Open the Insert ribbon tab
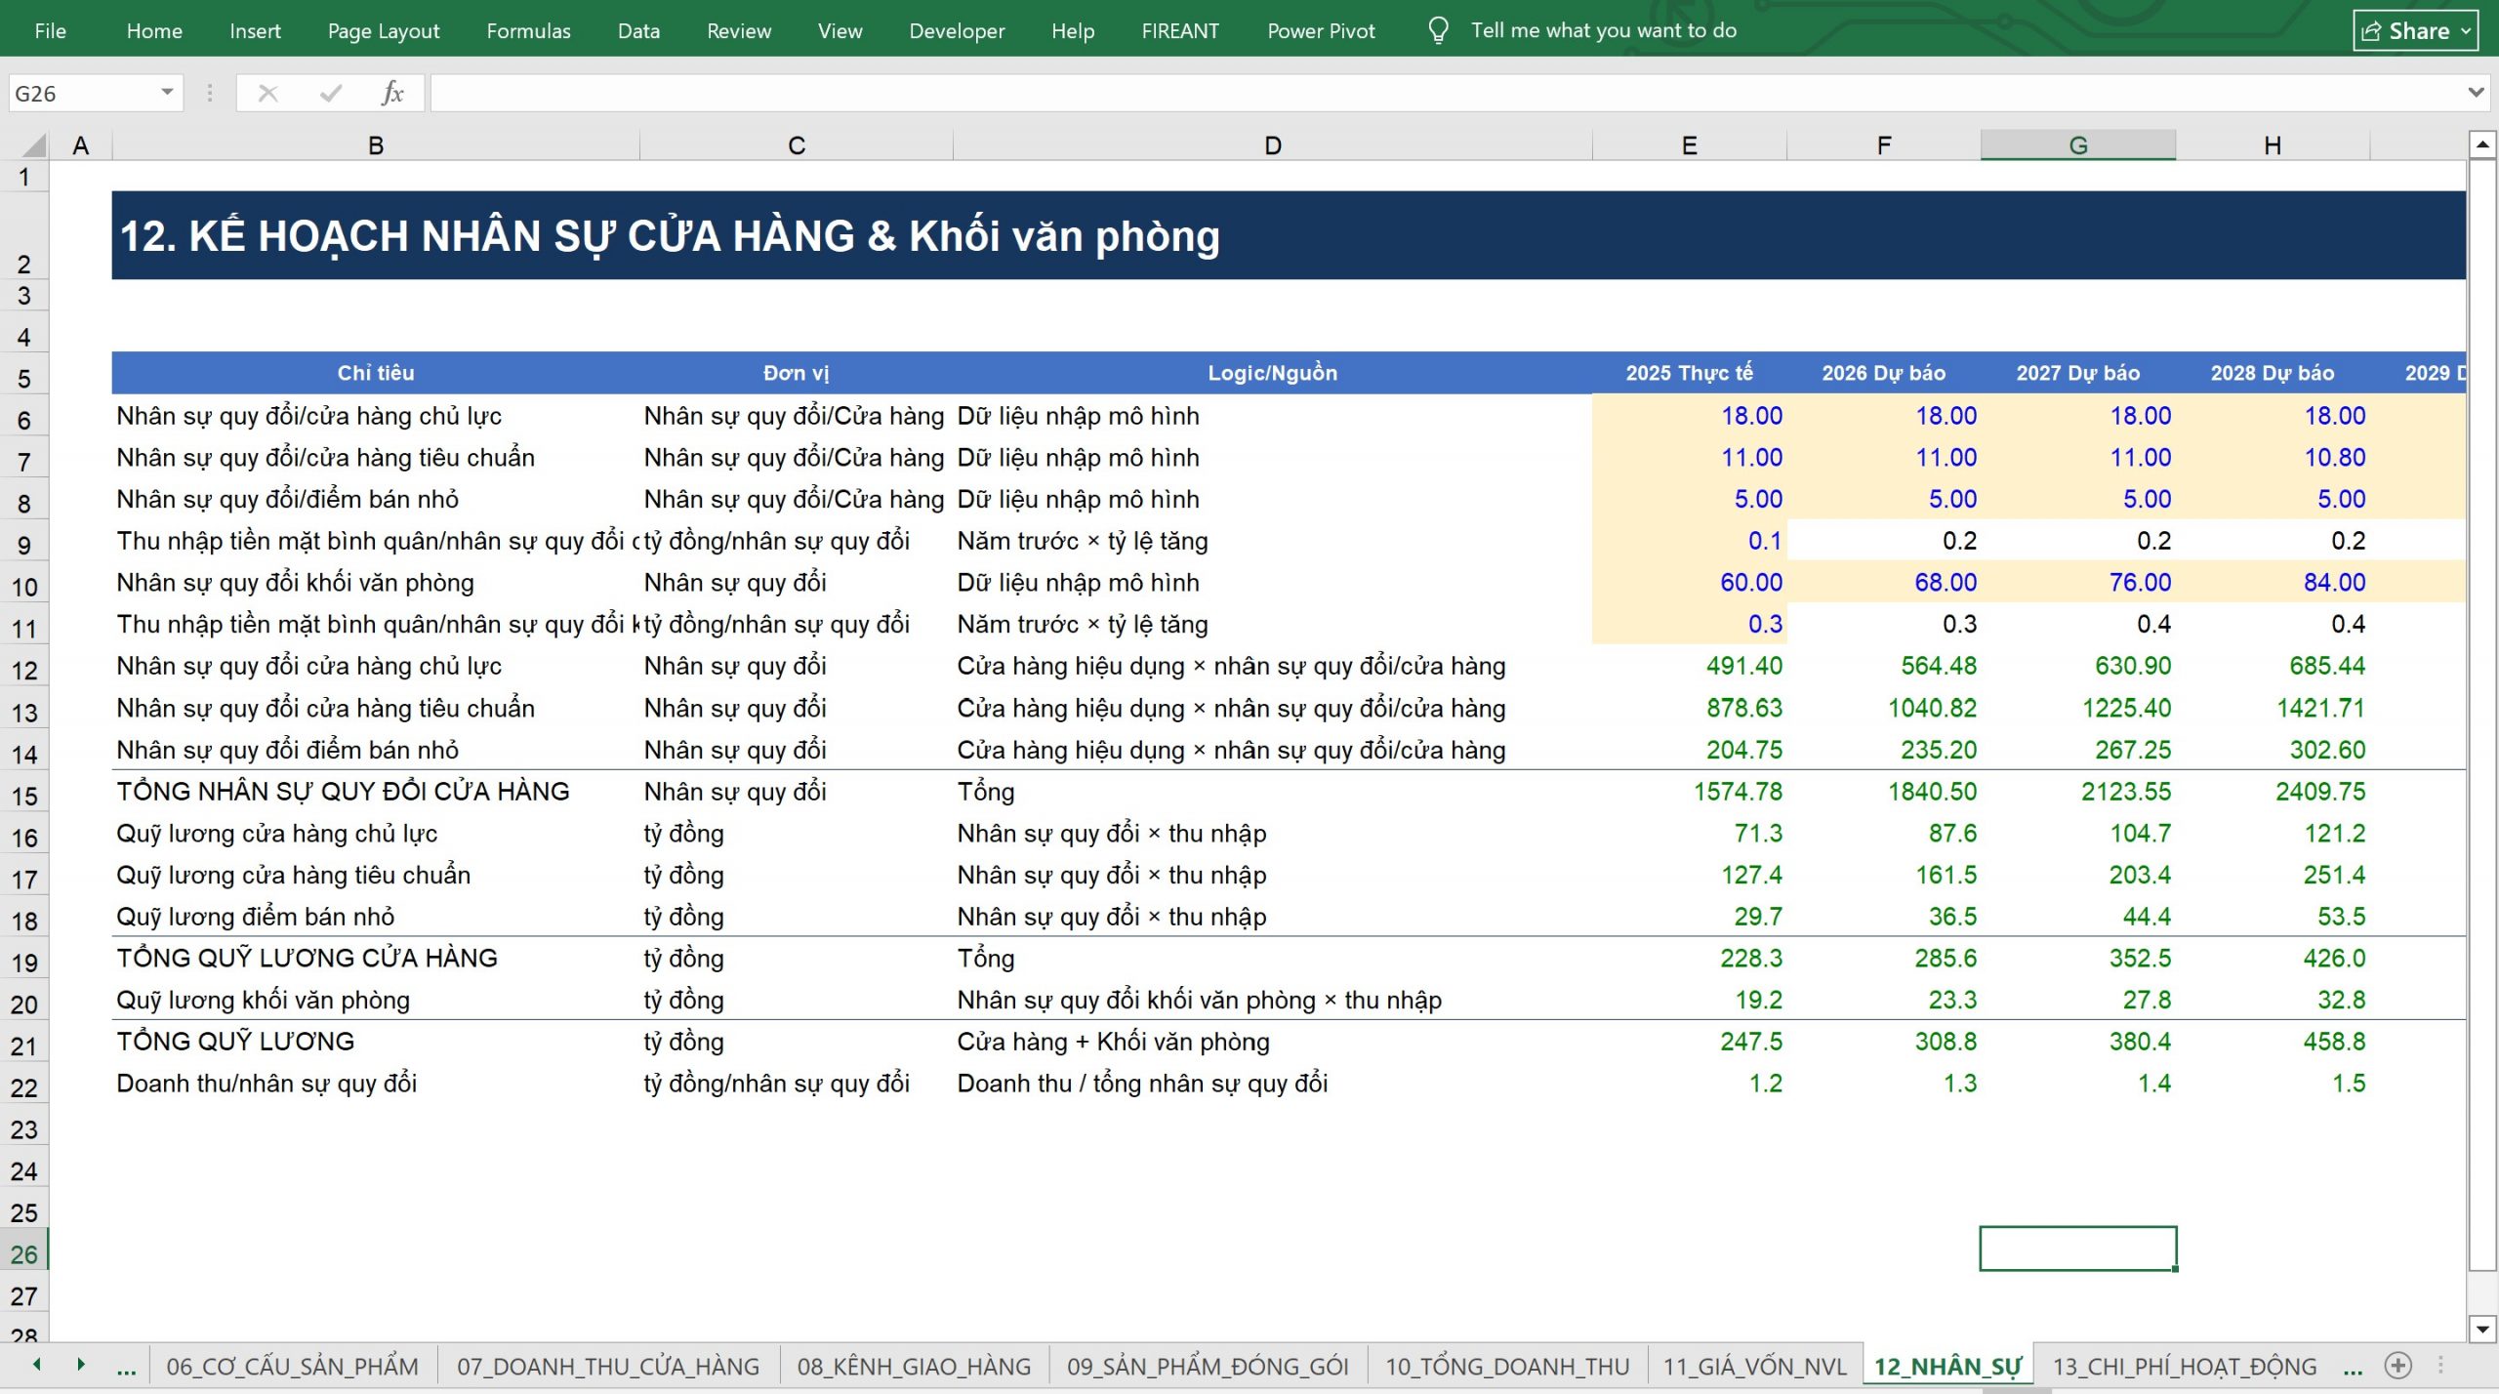This screenshot has width=2499, height=1394. tap(255, 30)
